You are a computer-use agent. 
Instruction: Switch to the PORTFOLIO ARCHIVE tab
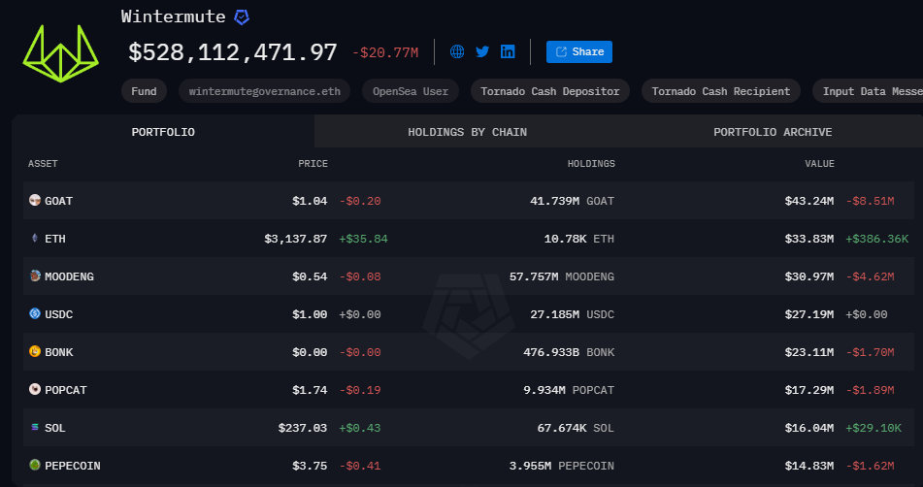point(773,132)
